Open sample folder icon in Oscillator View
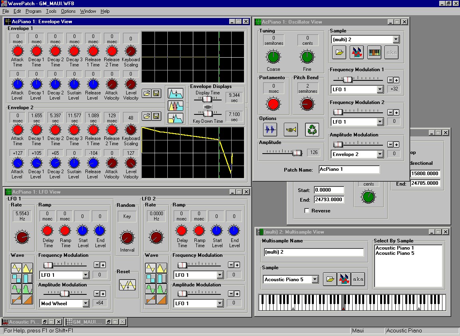 (x=339, y=52)
